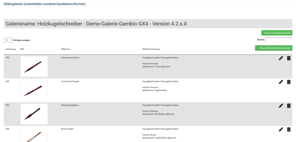The height and width of the screenshot is (142, 296).
Task: Open the entries-per-page dropdown
Action: tap(8, 40)
